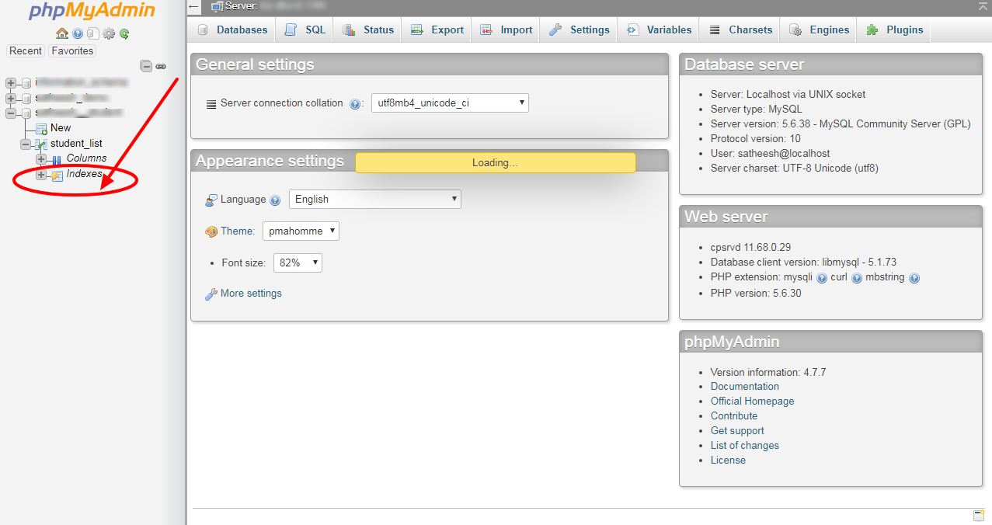Visit the Official Homepage link
Viewport: 992px width, 525px height.
pyautogui.click(x=752, y=402)
